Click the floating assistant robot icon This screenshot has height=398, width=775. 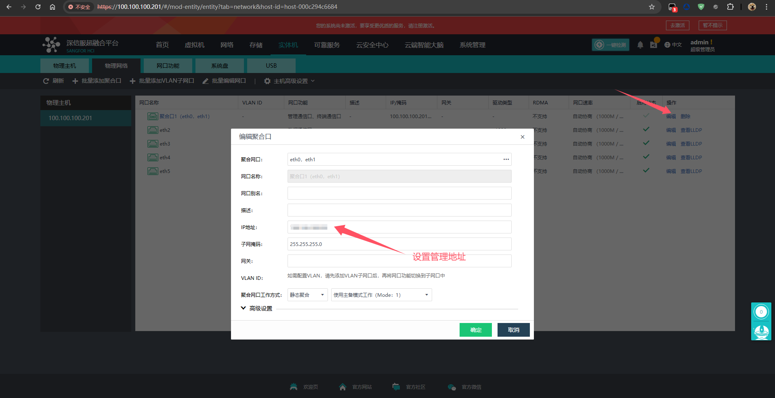click(x=761, y=331)
